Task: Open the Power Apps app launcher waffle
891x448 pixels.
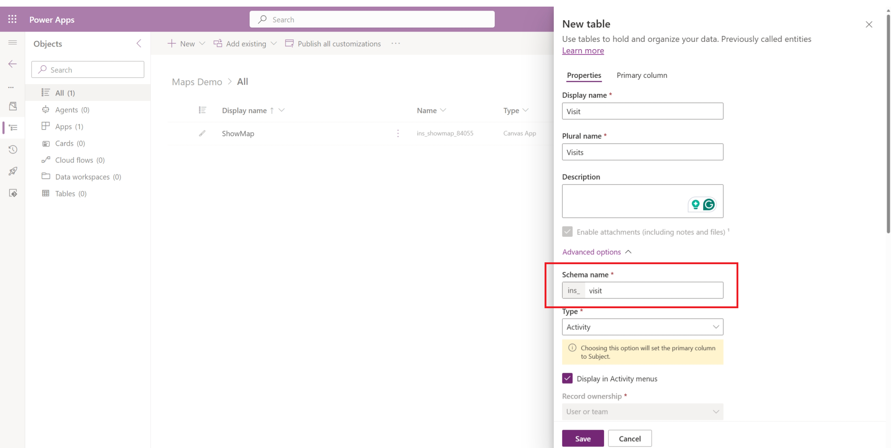Action: (x=12, y=19)
